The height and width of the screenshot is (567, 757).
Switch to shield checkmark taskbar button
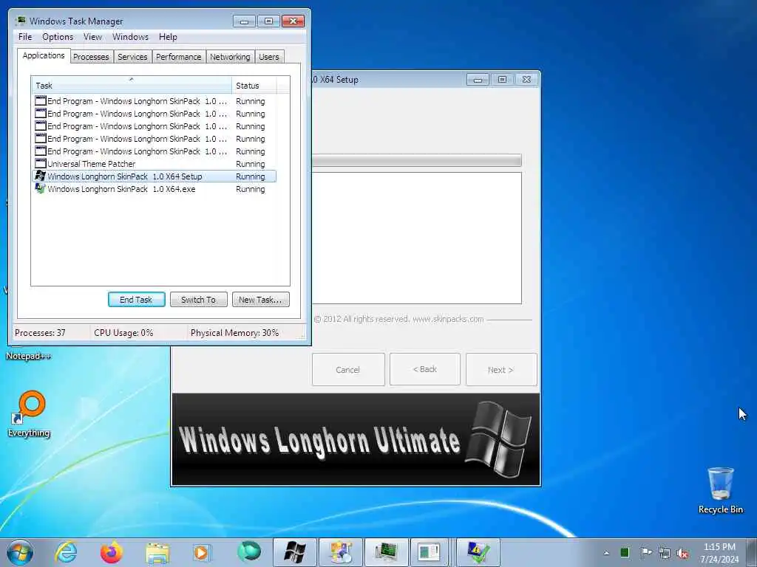click(478, 552)
